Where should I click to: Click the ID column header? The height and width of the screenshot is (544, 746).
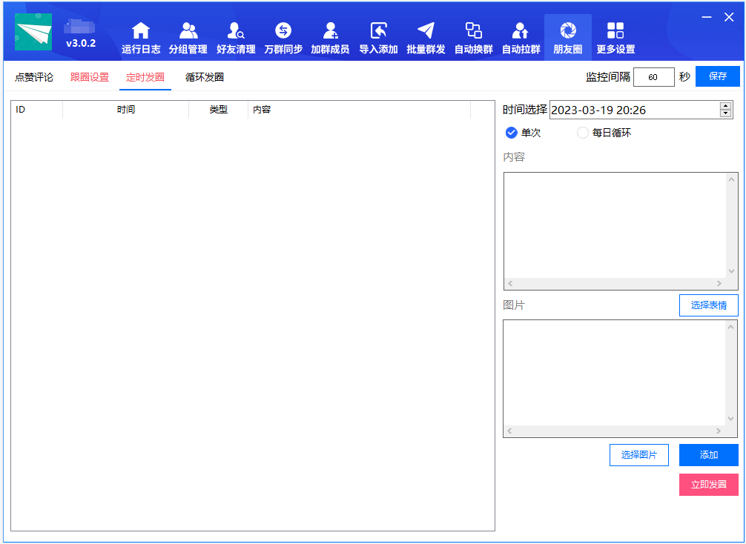pos(36,110)
